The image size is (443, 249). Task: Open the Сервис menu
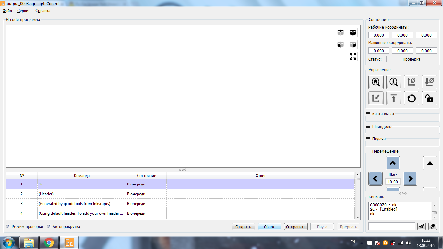(24, 11)
